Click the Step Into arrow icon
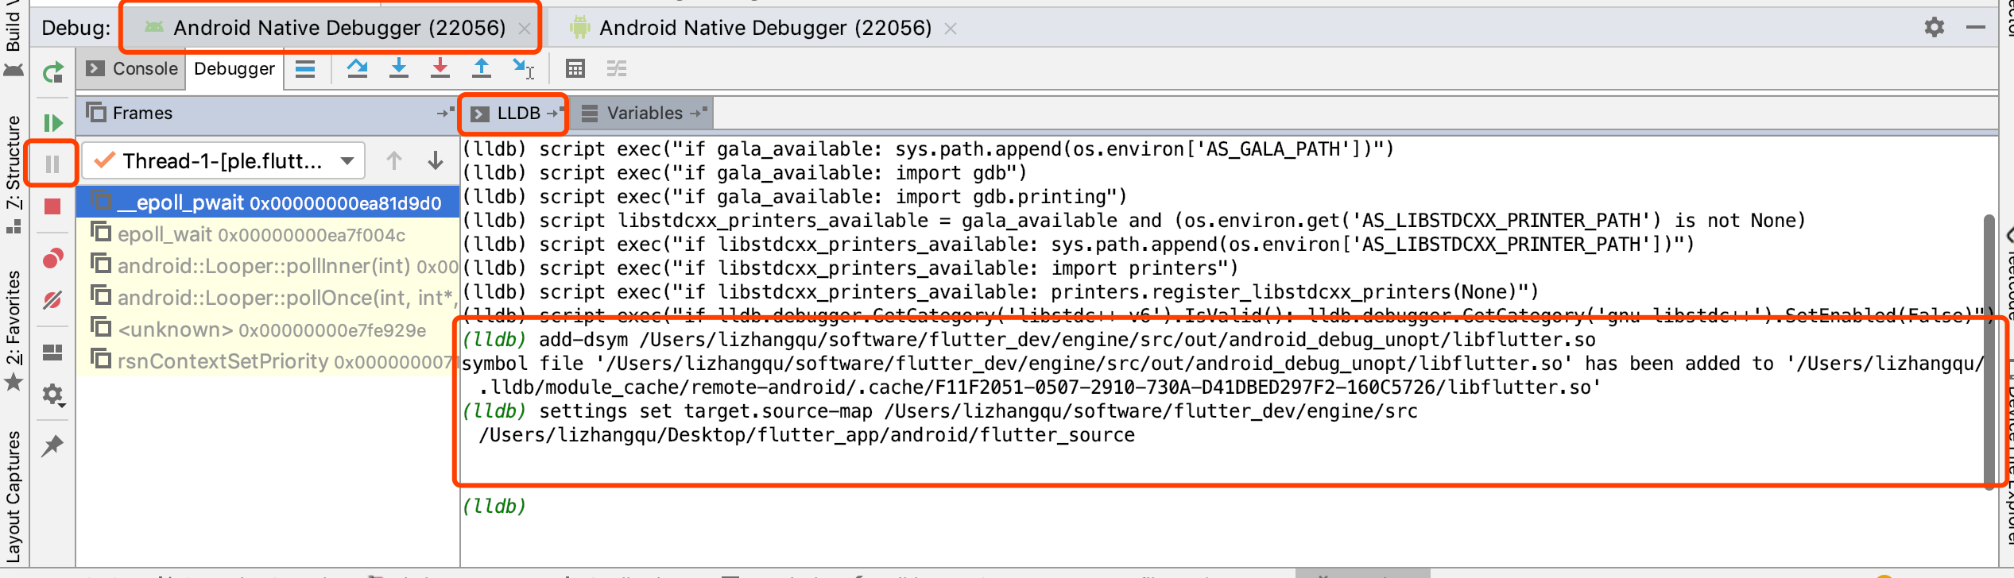This screenshot has width=2014, height=578. [399, 69]
